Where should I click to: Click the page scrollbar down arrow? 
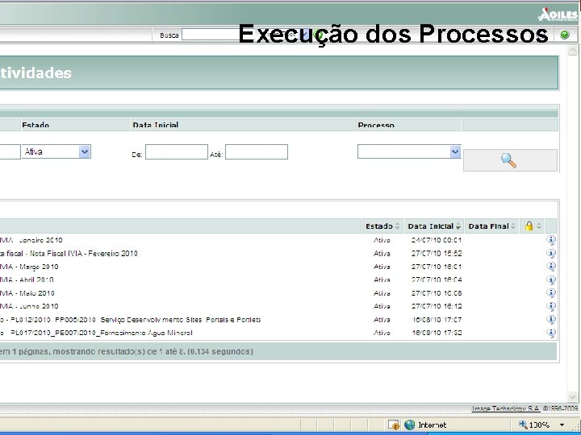click(572, 397)
